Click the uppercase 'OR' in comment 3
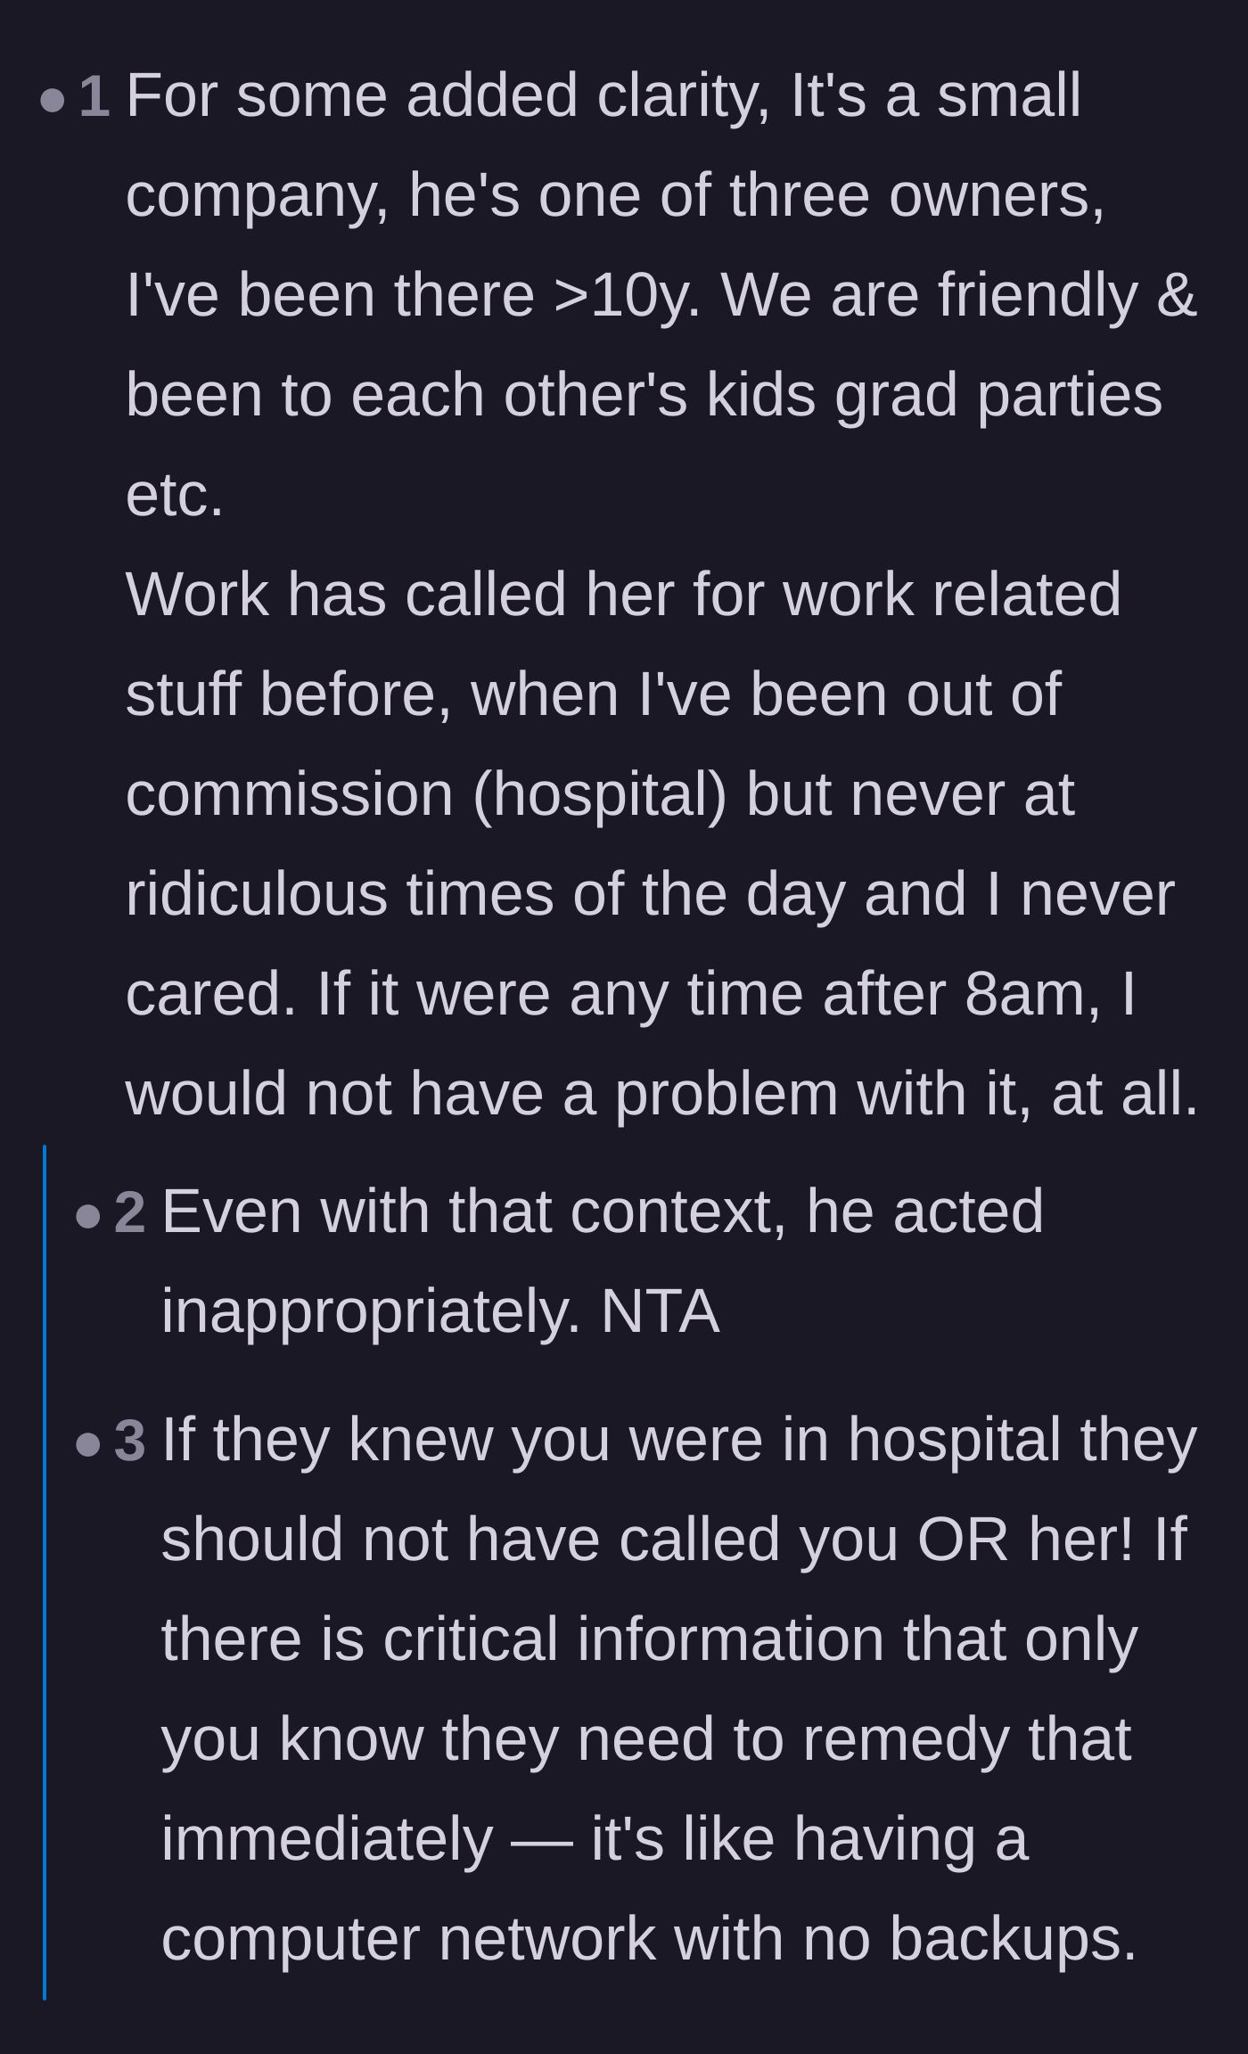Viewport: 1248px width, 2054px height. [x=963, y=1540]
